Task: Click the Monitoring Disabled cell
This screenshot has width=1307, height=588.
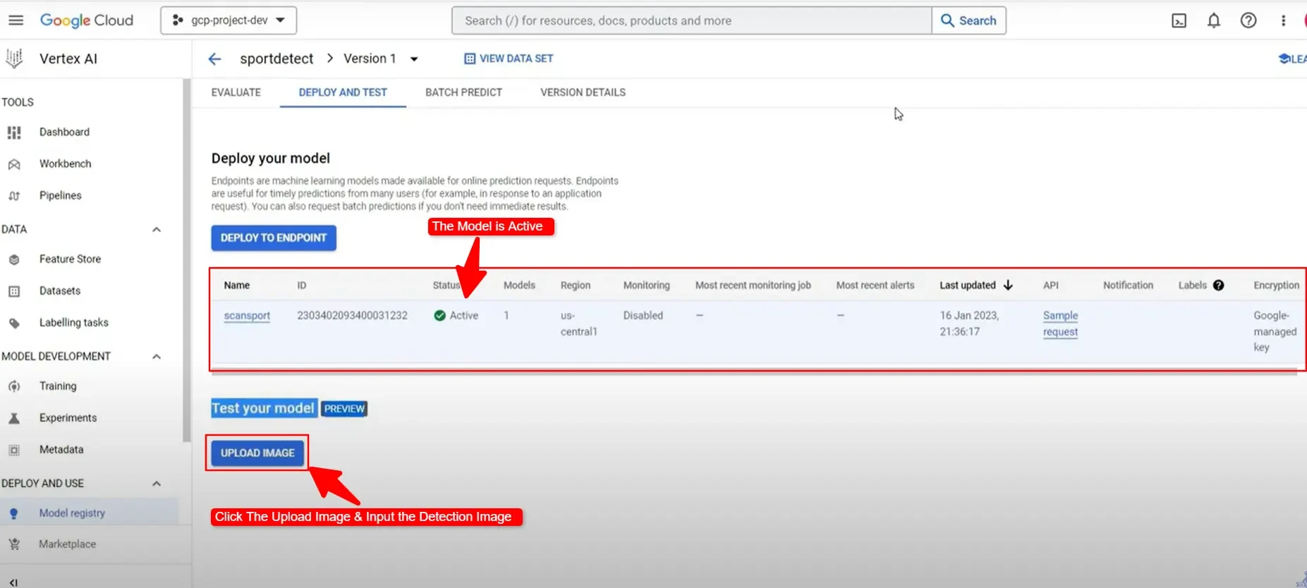Action: (643, 315)
